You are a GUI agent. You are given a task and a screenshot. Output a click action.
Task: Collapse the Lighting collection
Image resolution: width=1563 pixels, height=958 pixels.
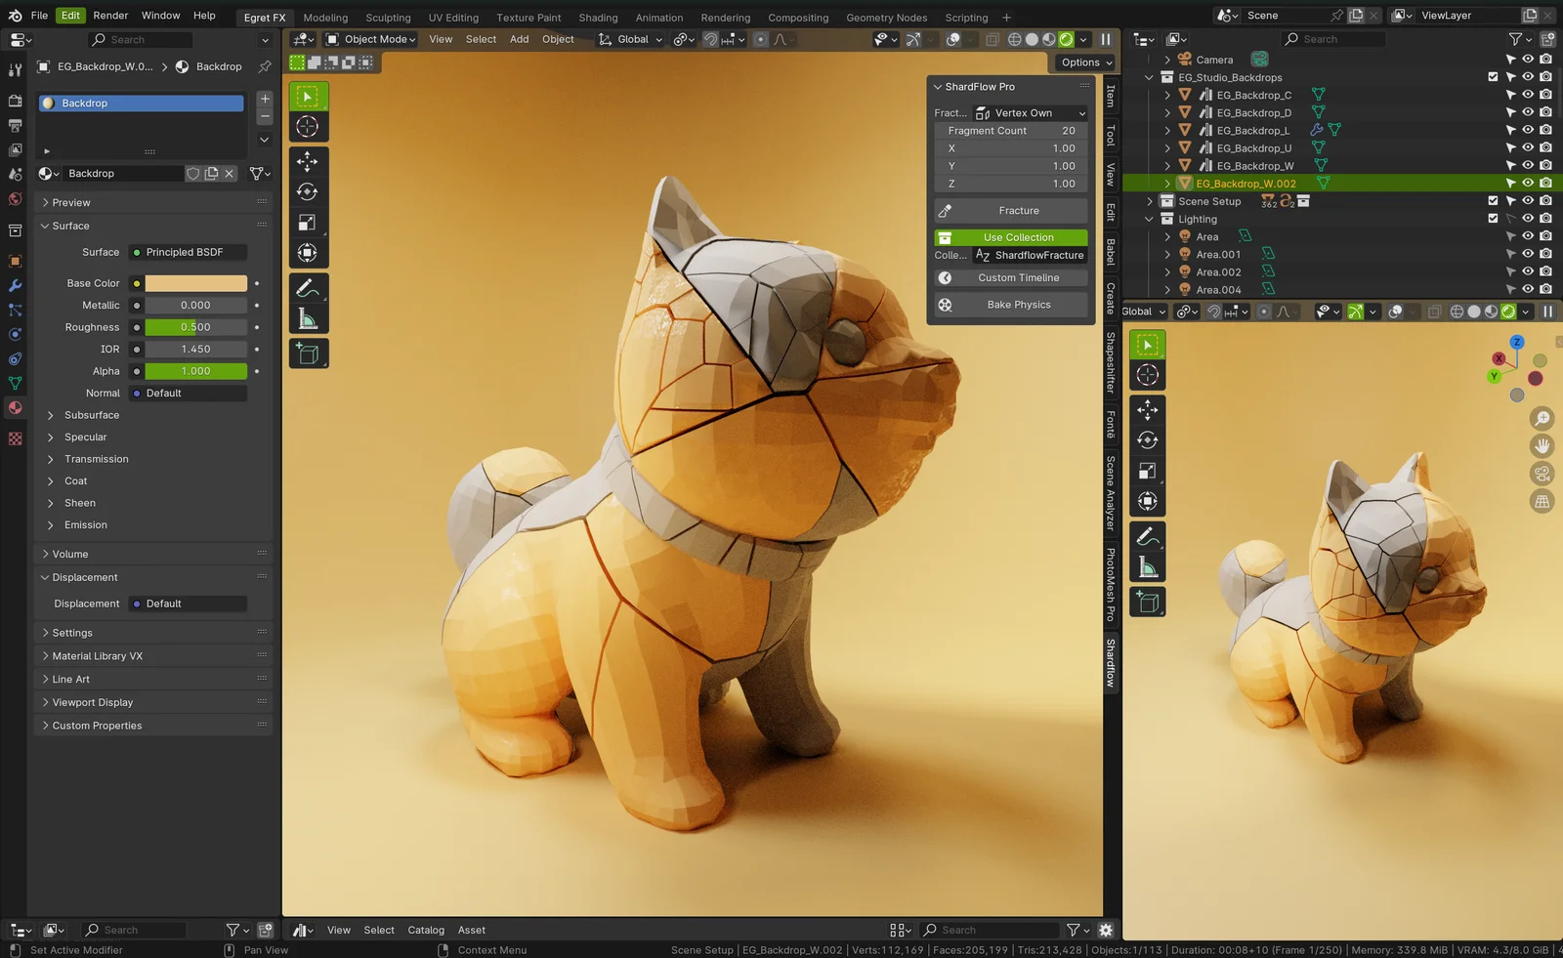coord(1149,219)
